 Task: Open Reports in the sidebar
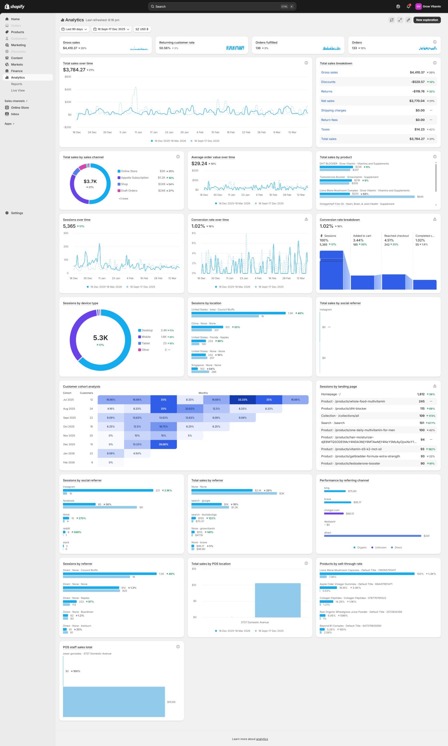point(17,84)
